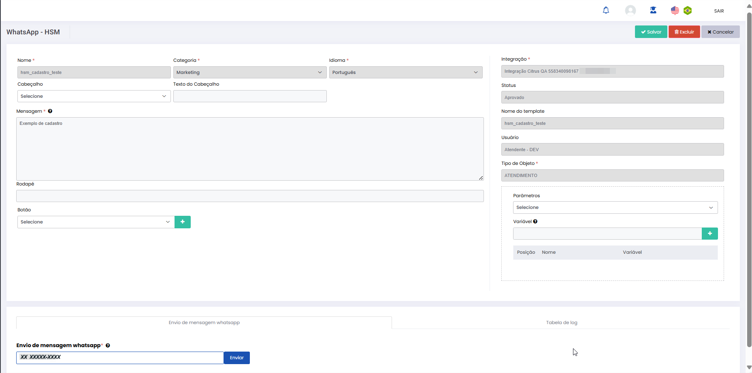Open the notifications bell icon

point(606,11)
